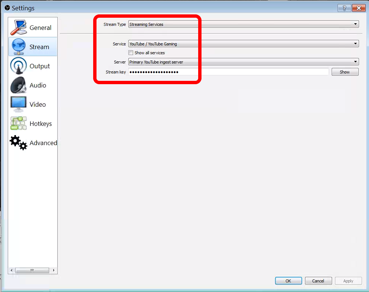
Task: Open the Audio settings tab
Action: (33, 85)
